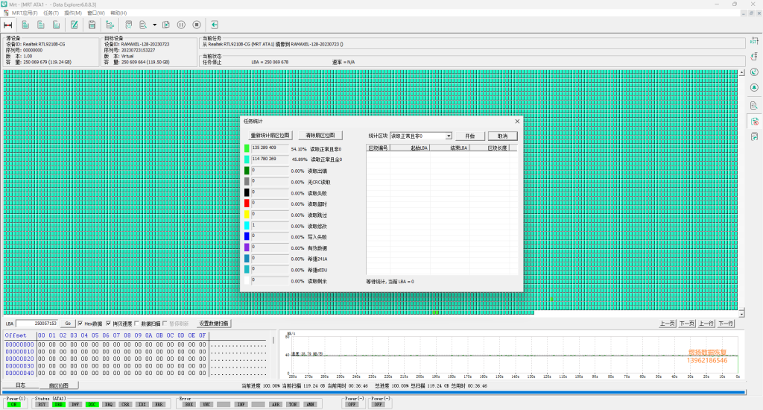Click the bright green swatch for 读取正常且非0
Screen dimensions: 763x410
click(x=247, y=148)
